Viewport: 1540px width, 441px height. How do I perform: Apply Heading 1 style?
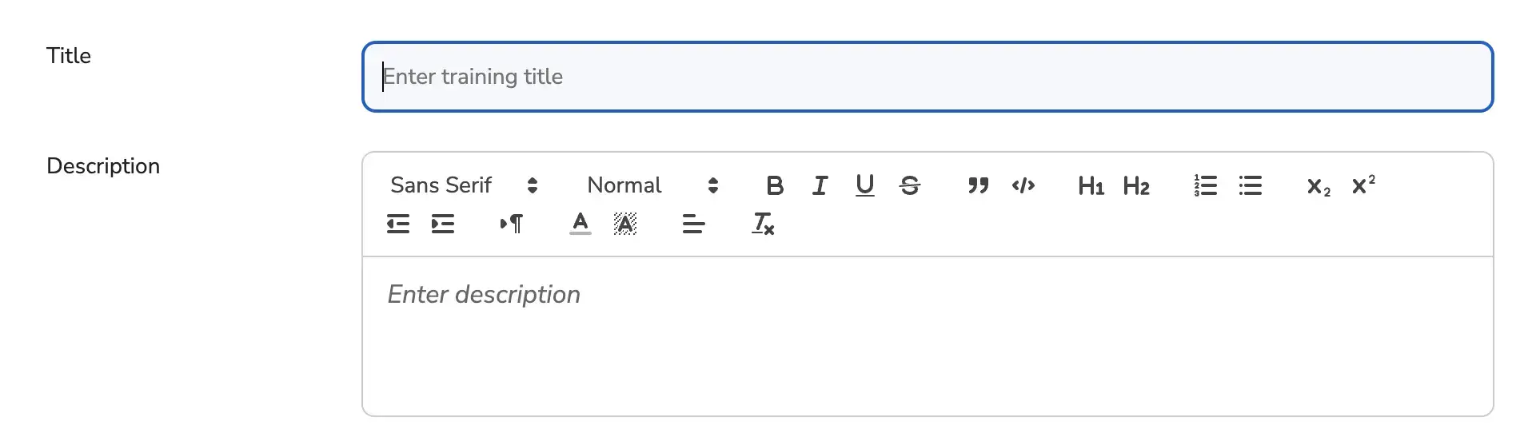1091,186
